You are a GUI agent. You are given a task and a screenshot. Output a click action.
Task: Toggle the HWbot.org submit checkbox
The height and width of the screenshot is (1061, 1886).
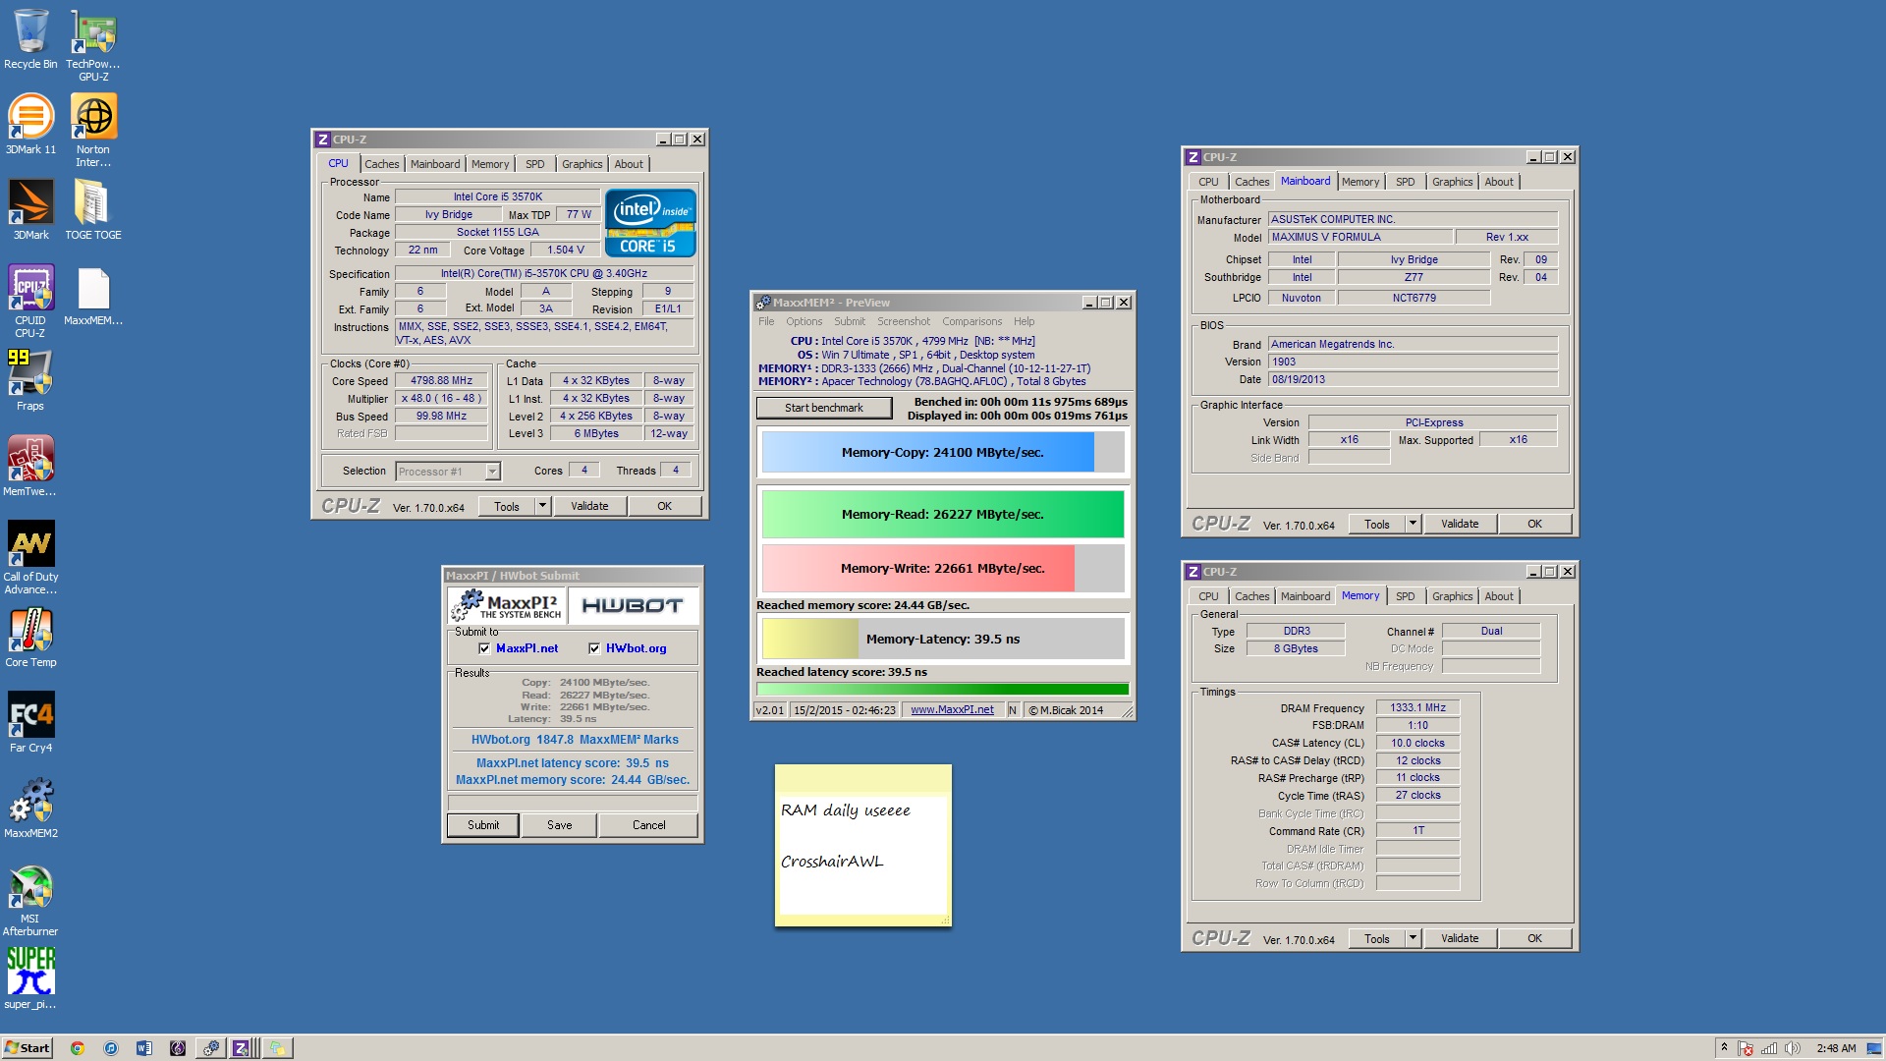click(x=594, y=648)
